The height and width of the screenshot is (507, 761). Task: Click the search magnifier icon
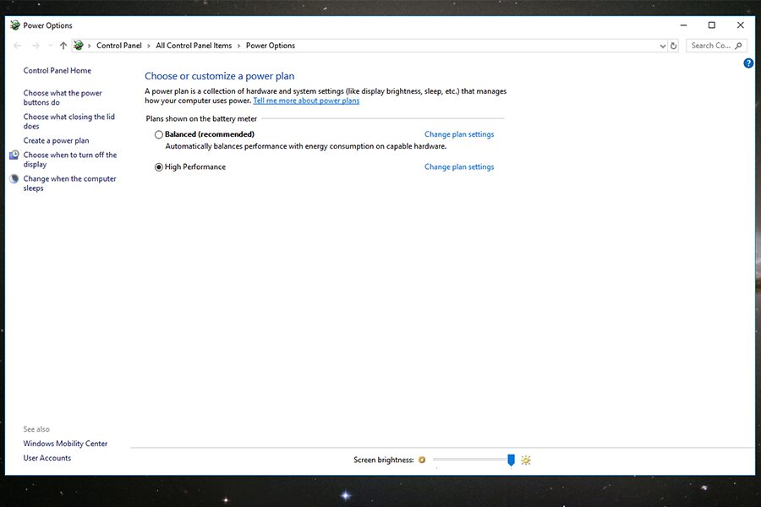click(738, 46)
